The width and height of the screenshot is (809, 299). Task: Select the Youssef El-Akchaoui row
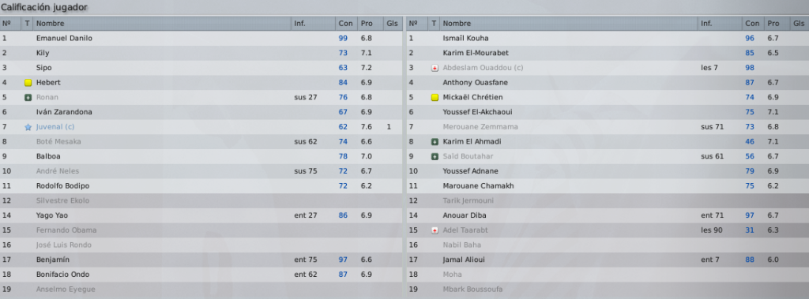[x=608, y=112]
